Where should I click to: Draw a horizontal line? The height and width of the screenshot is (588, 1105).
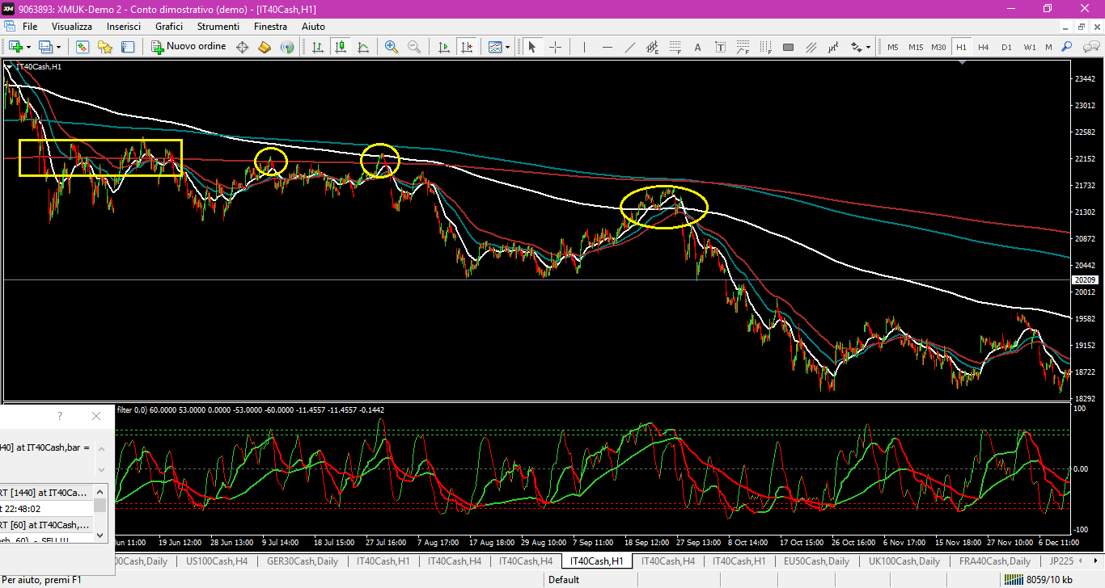click(607, 47)
